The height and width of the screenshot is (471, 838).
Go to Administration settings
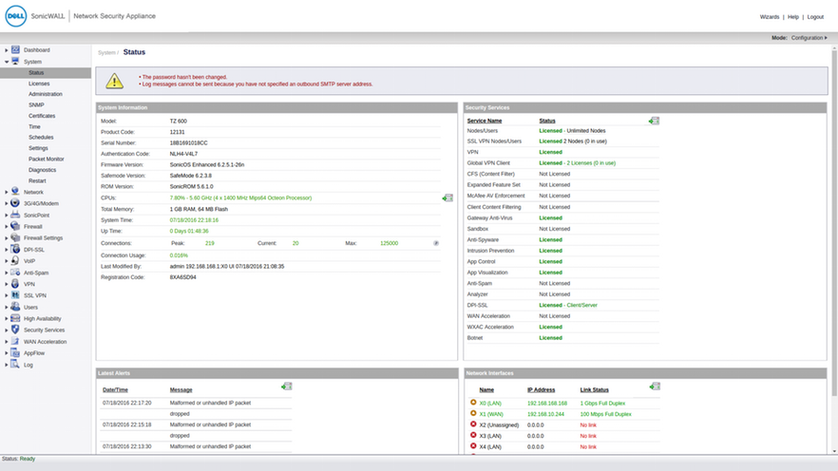[x=46, y=94]
